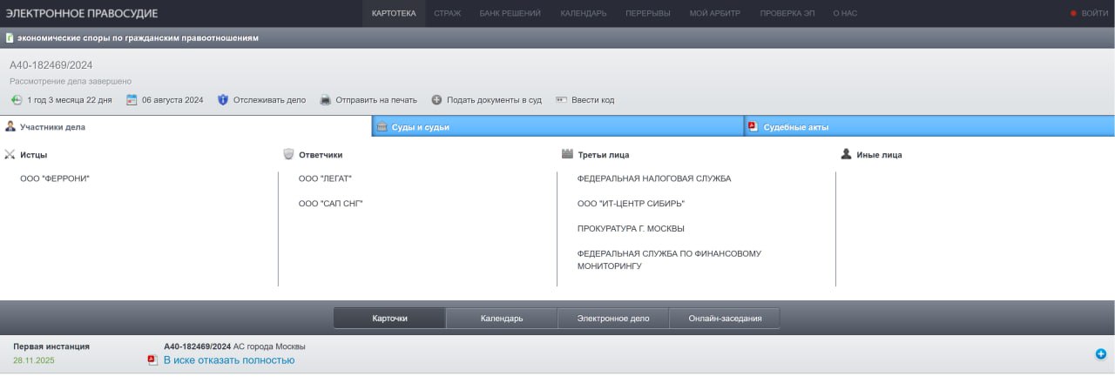
Task: Click the plus icon to submit documents
Action: tap(436, 100)
